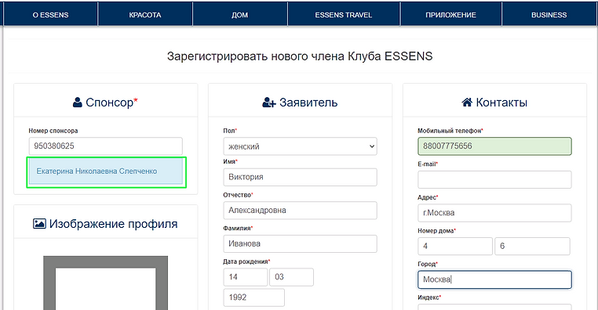598x310 pixels.
Task: Open the ESSENS TRAVEL menu item
Action: point(343,15)
